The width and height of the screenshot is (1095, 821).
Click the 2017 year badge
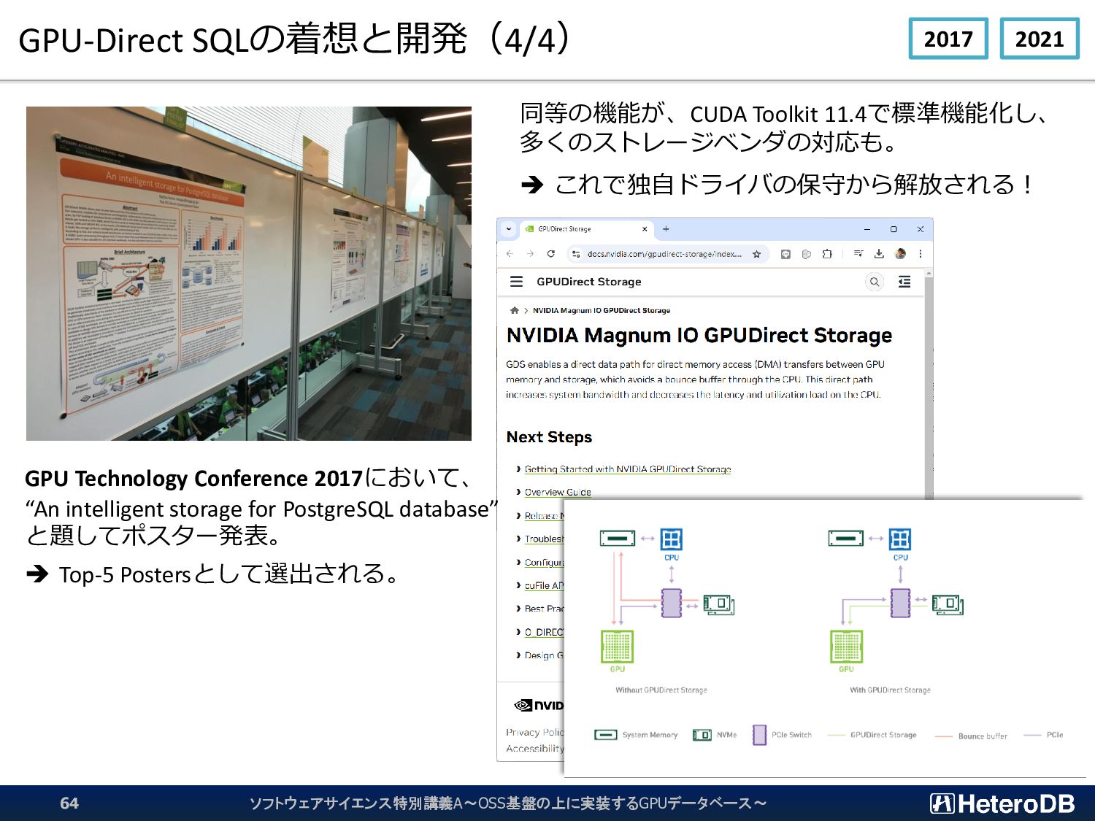948,39
